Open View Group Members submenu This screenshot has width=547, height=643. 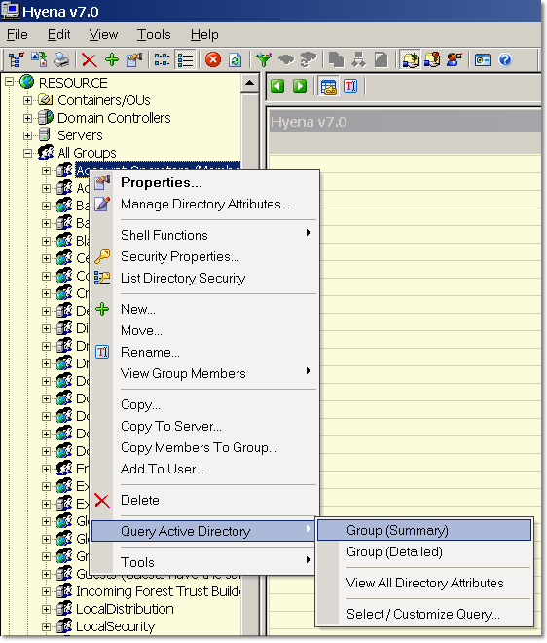click(204, 373)
